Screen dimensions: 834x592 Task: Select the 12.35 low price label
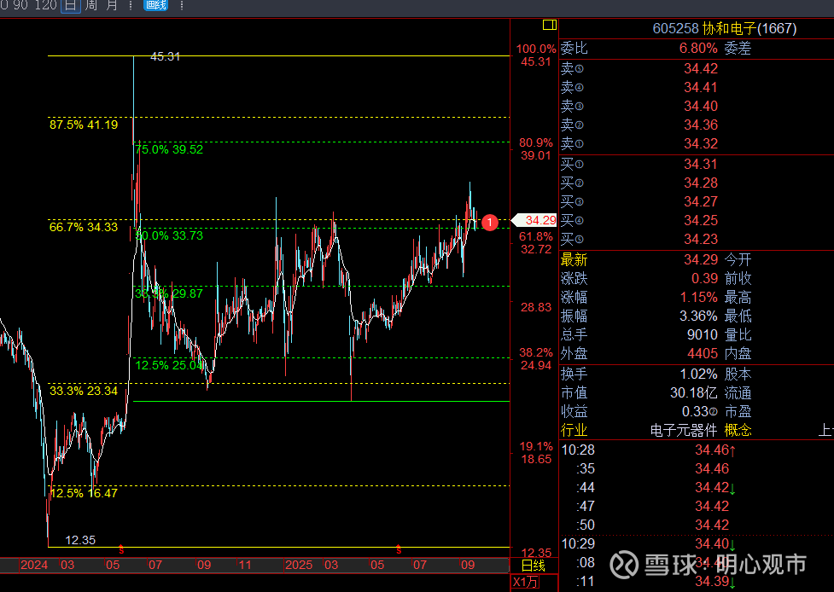click(80, 540)
